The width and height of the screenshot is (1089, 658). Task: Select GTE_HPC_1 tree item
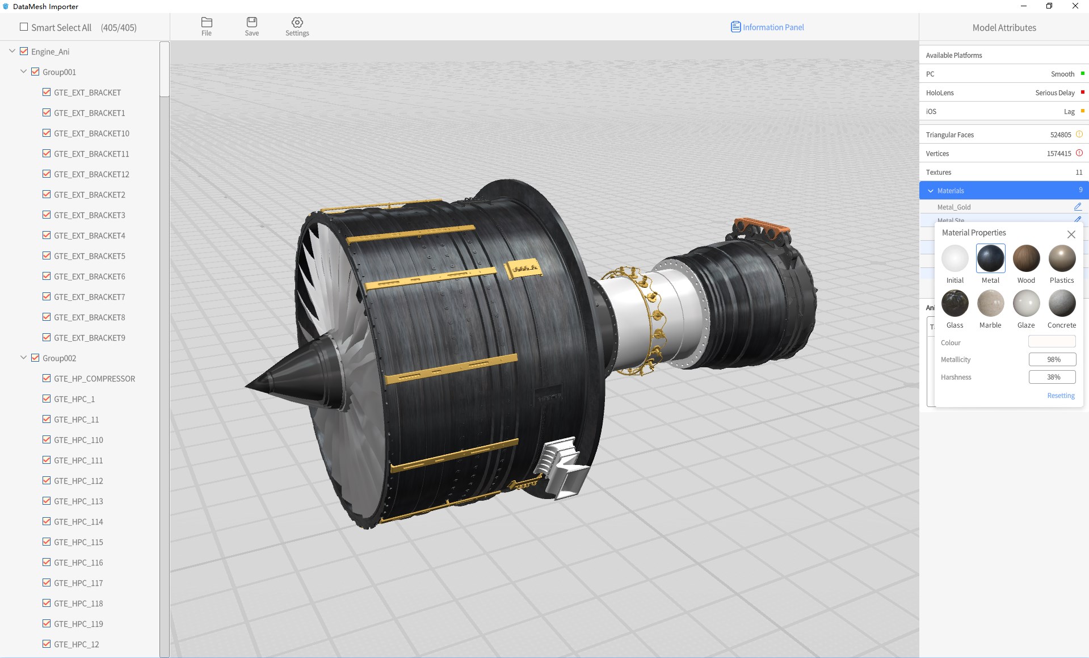[74, 399]
